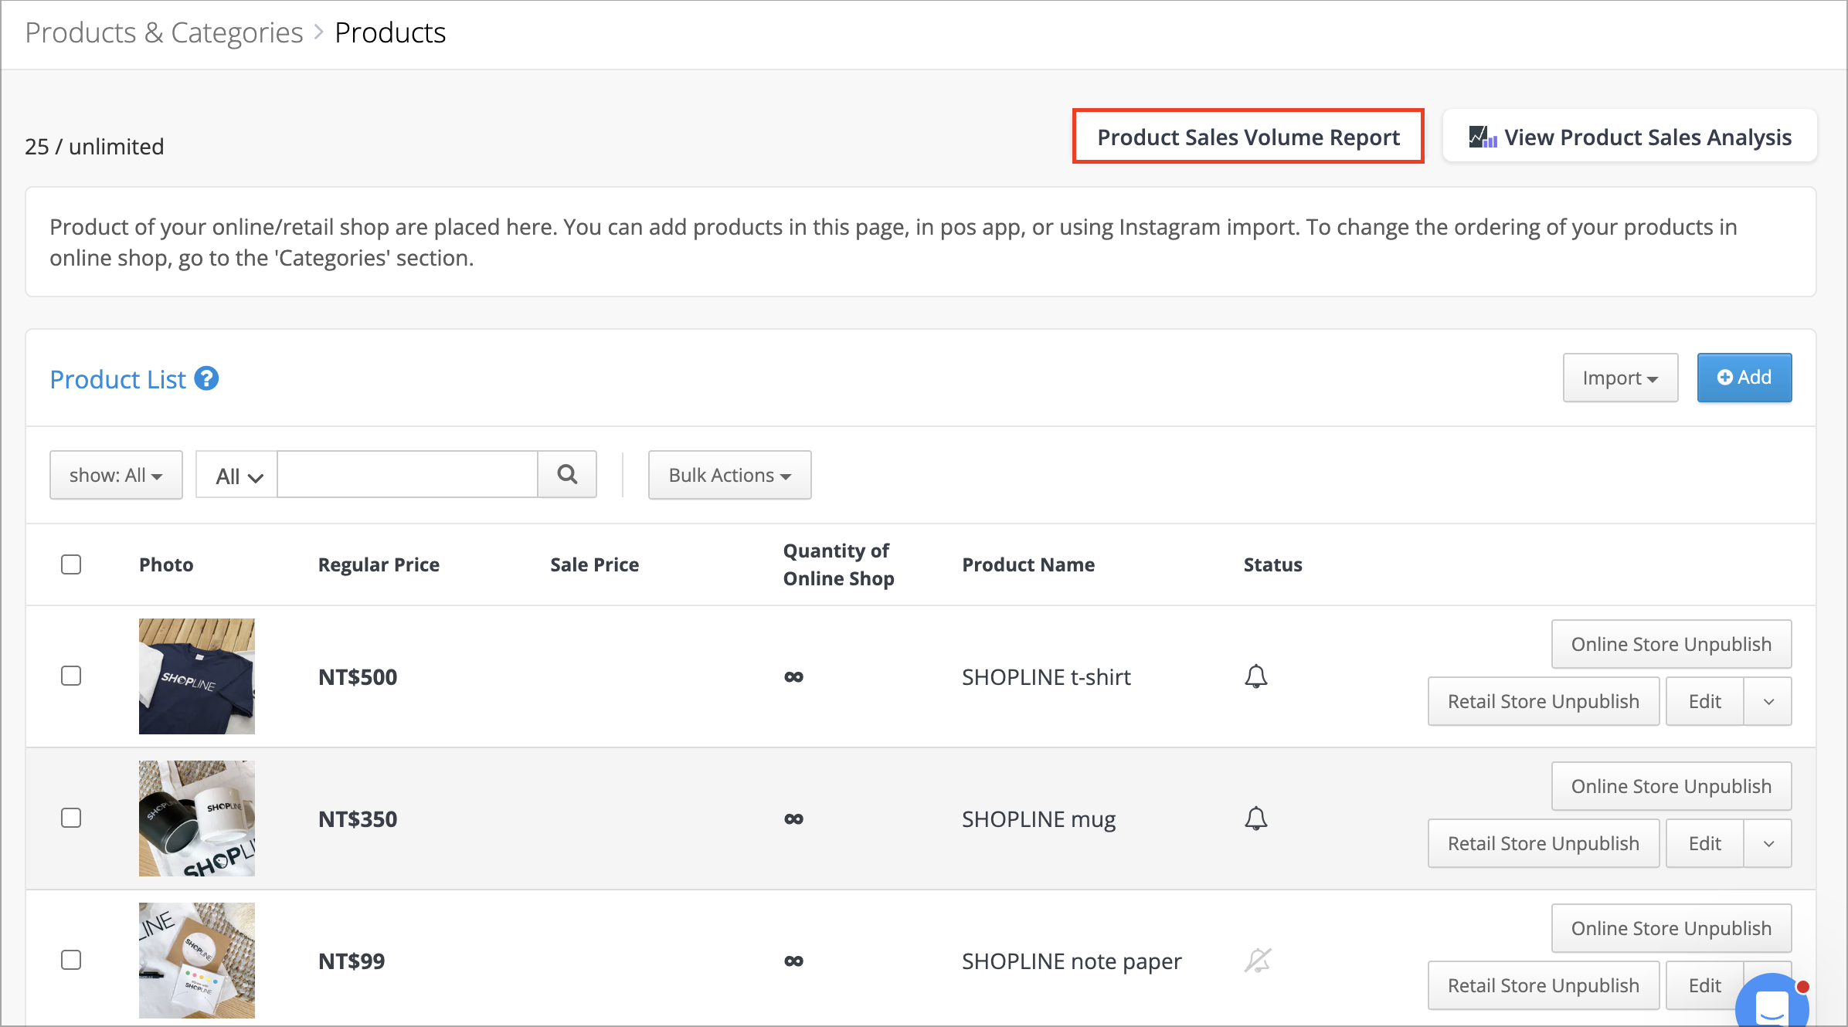The width and height of the screenshot is (1848, 1027).
Task: Click the Product List heading link
Action: pyautogui.click(x=118, y=379)
